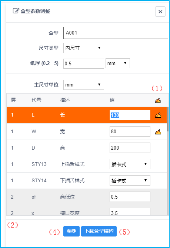Click the 高低位 value field

point(130,197)
